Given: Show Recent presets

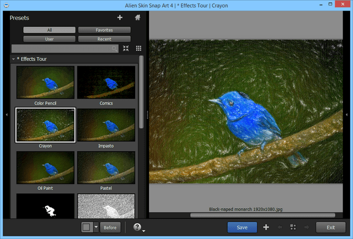Looking at the screenshot, I should (x=104, y=39).
